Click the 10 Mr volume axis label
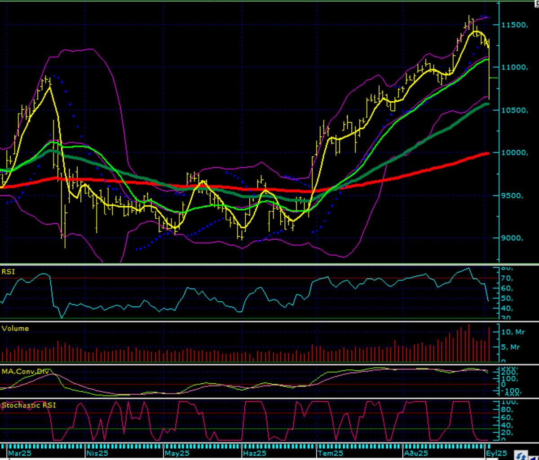539x460 pixels. pyautogui.click(x=514, y=332)
